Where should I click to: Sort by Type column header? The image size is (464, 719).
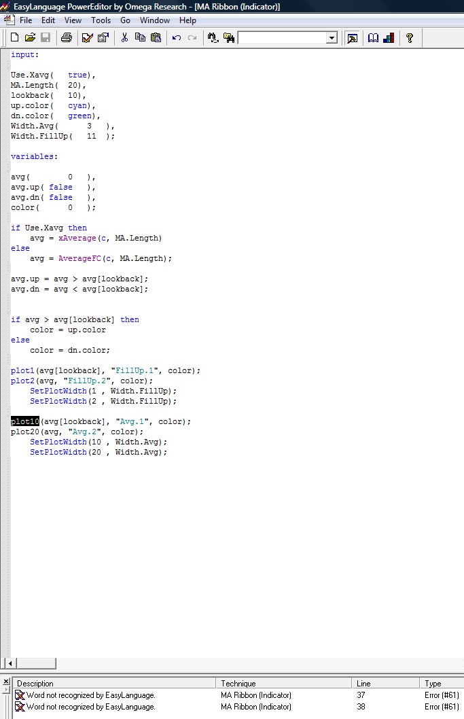point(442,683)
